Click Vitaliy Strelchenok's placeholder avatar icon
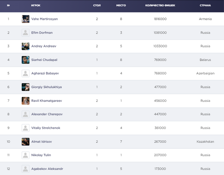 [x=26, y=128]
